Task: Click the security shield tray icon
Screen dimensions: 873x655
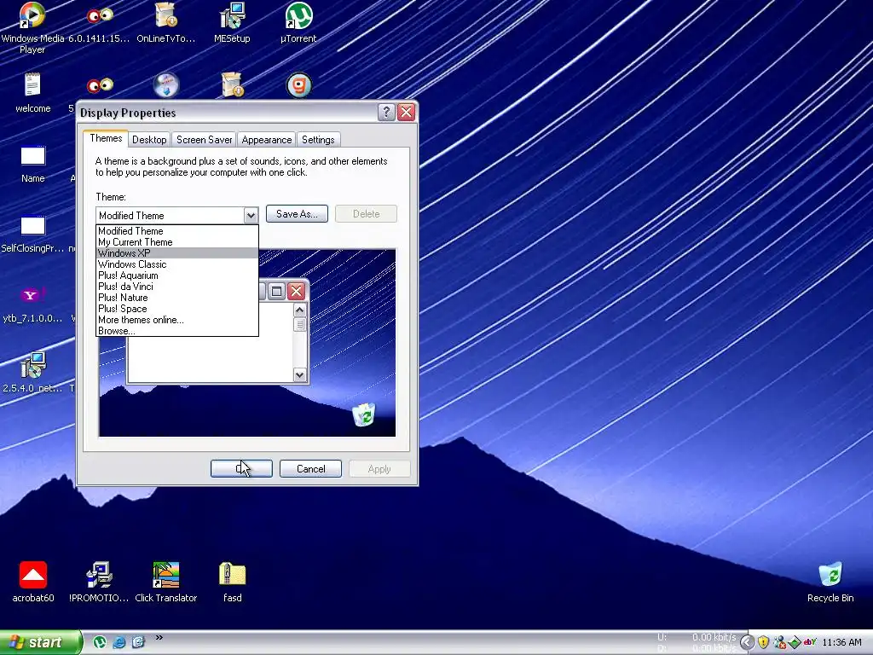Action: pyautogui.click(x=763, y=642)
